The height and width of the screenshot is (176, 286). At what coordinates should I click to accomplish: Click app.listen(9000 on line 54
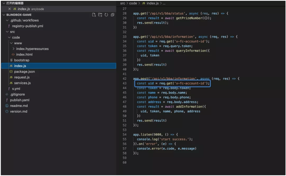[x=147, y=135]
